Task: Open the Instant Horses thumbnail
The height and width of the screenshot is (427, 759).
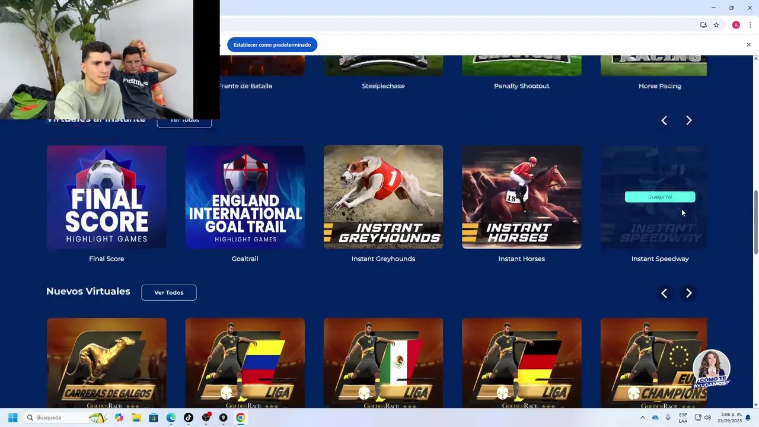Action: click(x=522, y=197)
